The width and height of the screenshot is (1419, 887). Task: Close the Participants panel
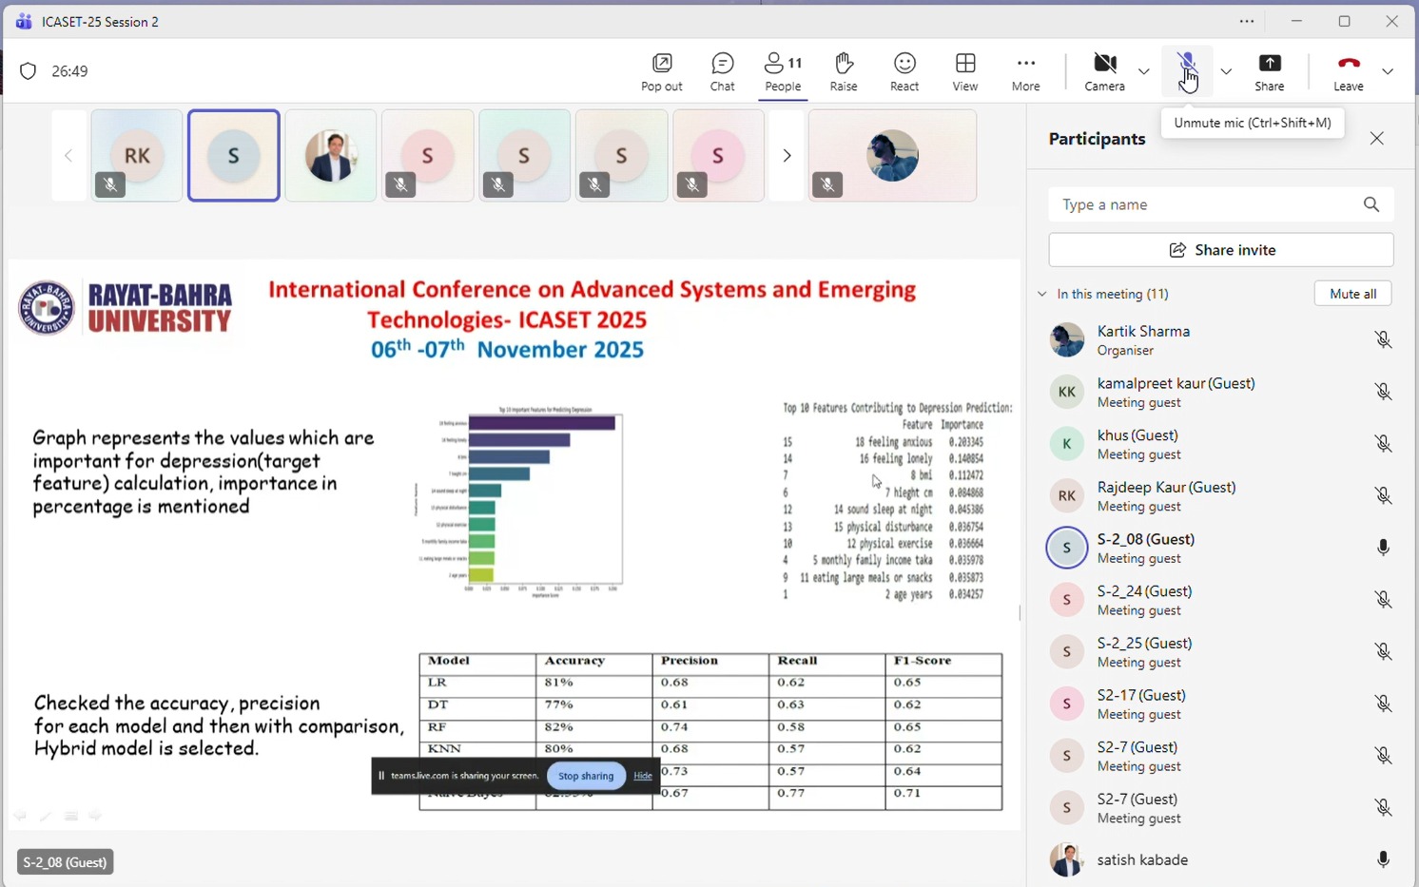[1376, 139]
